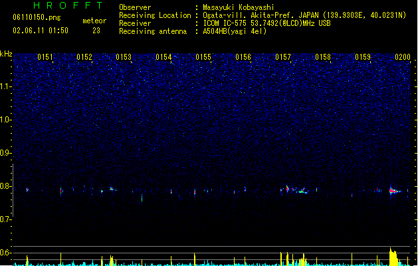Select the A504HB(yagi 4el) antenna text
Image resolution: width=418 pixels, height=266 pixels.
pyautogui.click(x=235, y=31)
